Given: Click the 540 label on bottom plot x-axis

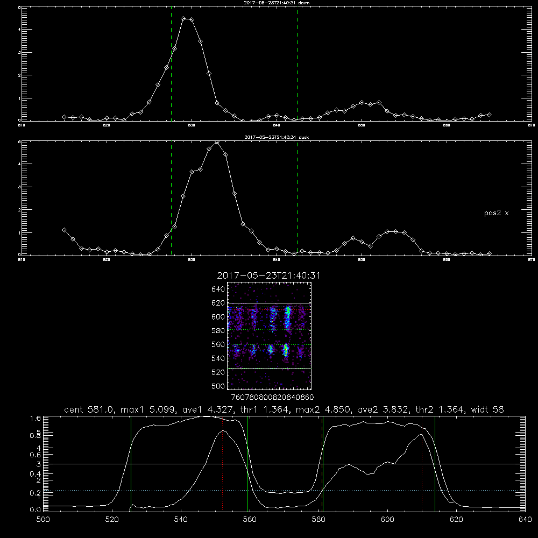Looking at the screenshot, I should point(181,520).
